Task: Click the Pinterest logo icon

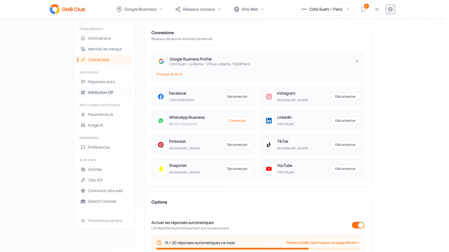Action: pos(161,145)
